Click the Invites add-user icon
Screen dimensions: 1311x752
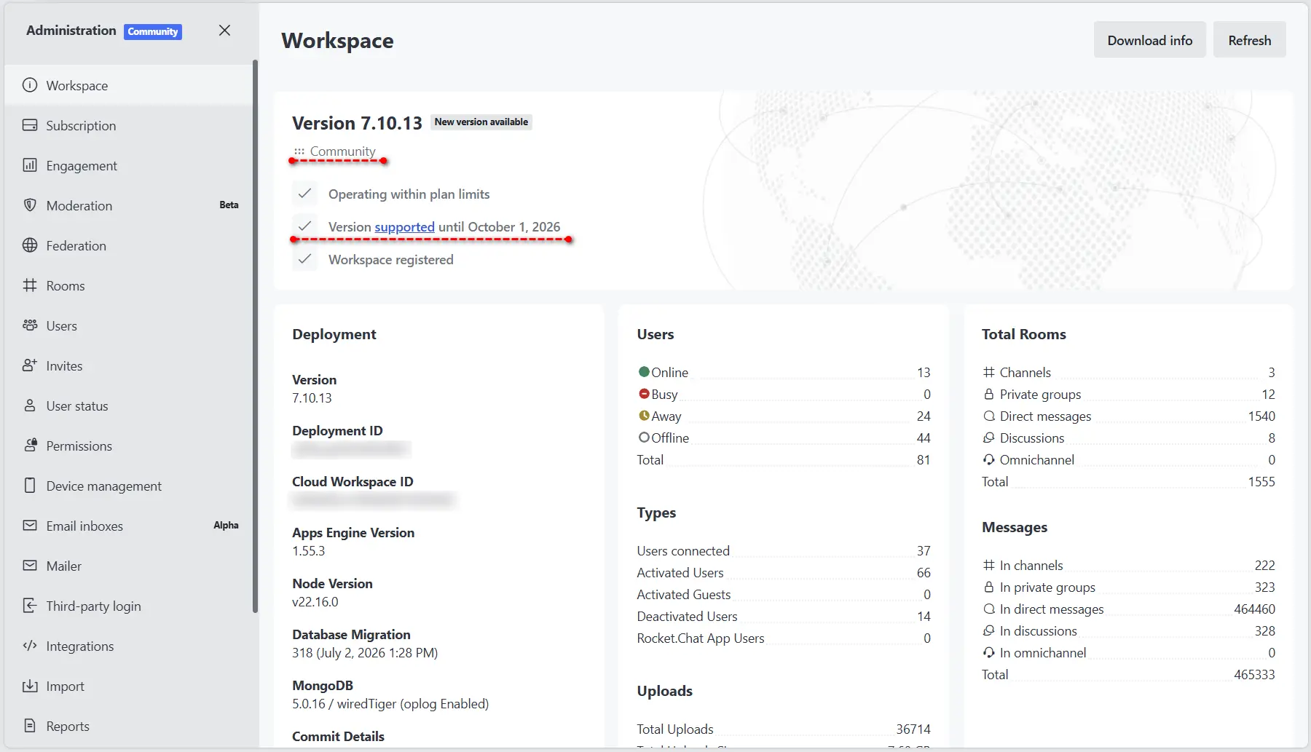pyautogui.click(x=30, y=365)
